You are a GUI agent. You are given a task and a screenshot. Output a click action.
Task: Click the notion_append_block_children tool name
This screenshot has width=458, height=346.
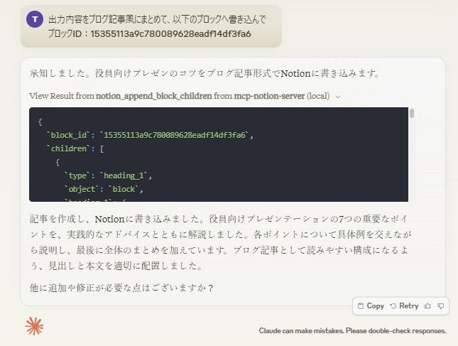(154, 96)
